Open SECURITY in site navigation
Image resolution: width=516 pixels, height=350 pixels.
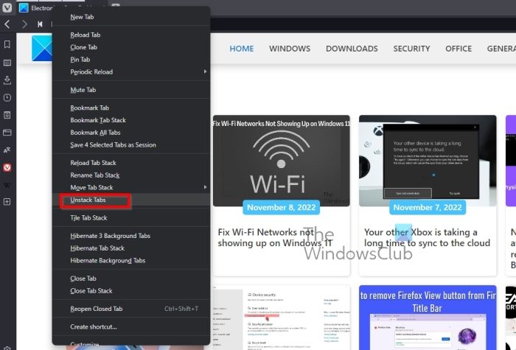(411, 49)
